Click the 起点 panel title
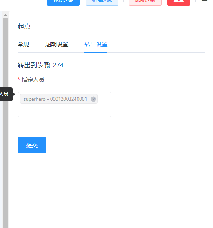213x228 pixels. 24,27
